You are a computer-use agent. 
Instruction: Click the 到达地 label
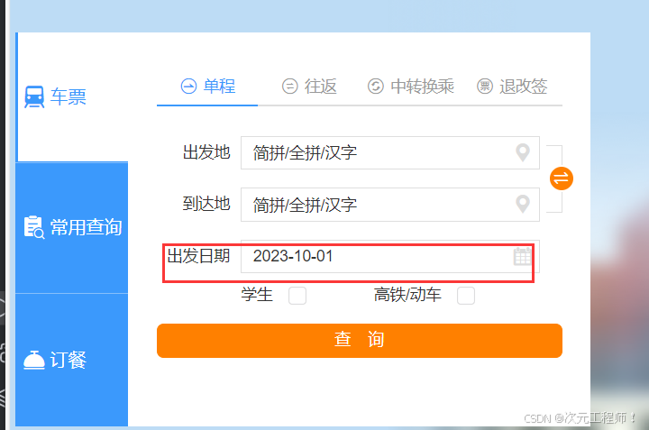pyautogui.click(x=206, y=204)
